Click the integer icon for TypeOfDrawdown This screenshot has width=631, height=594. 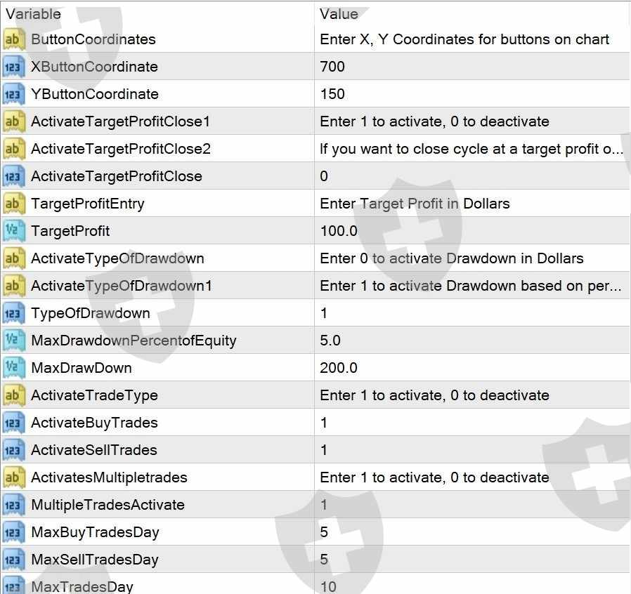[13, 313]
